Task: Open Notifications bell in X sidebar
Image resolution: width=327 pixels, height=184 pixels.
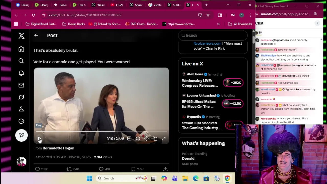Action: [x=21, y=73]
